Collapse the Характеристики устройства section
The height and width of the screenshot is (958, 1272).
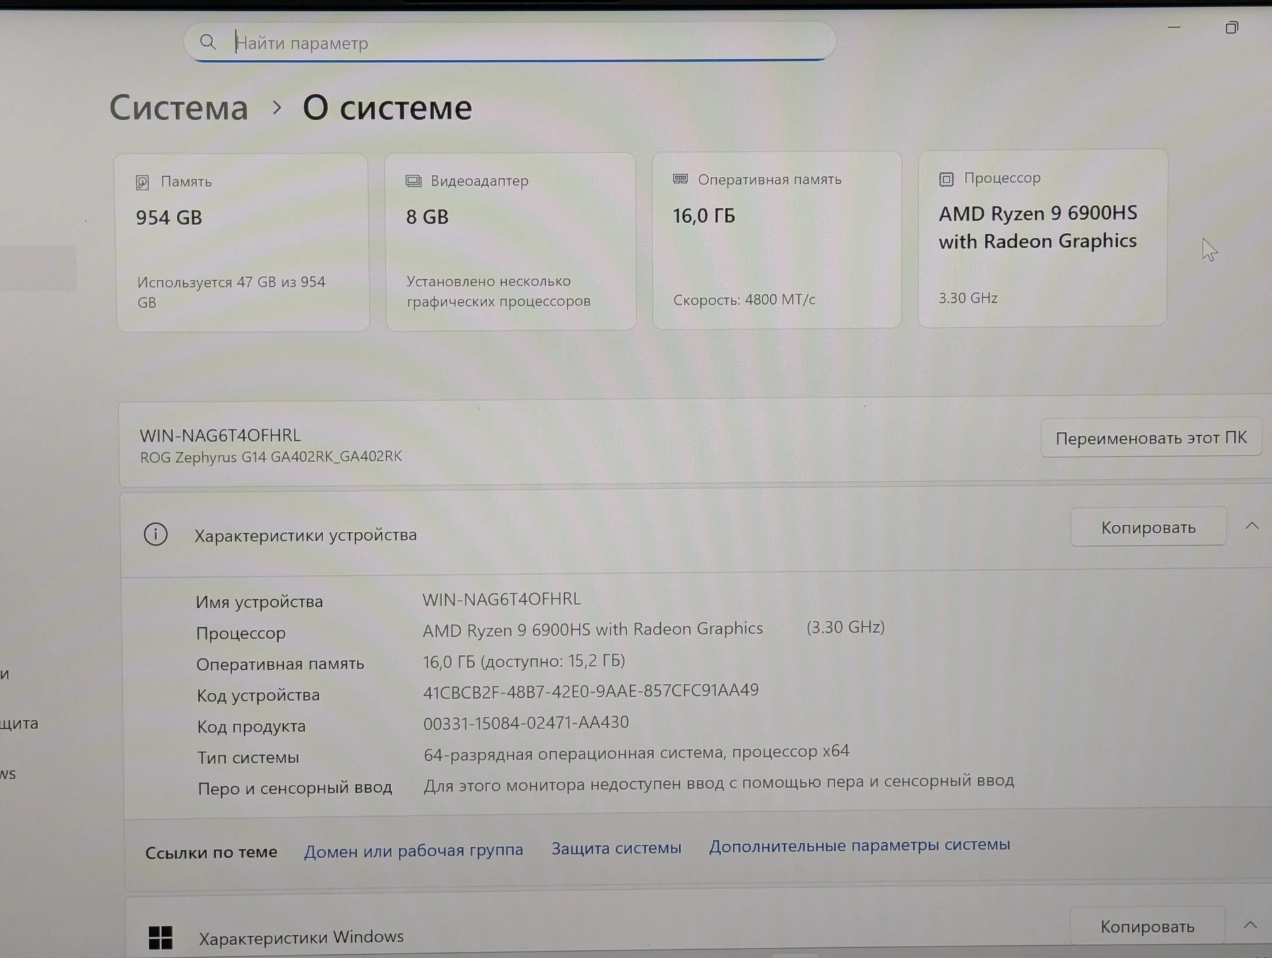tap(1252, 525)
